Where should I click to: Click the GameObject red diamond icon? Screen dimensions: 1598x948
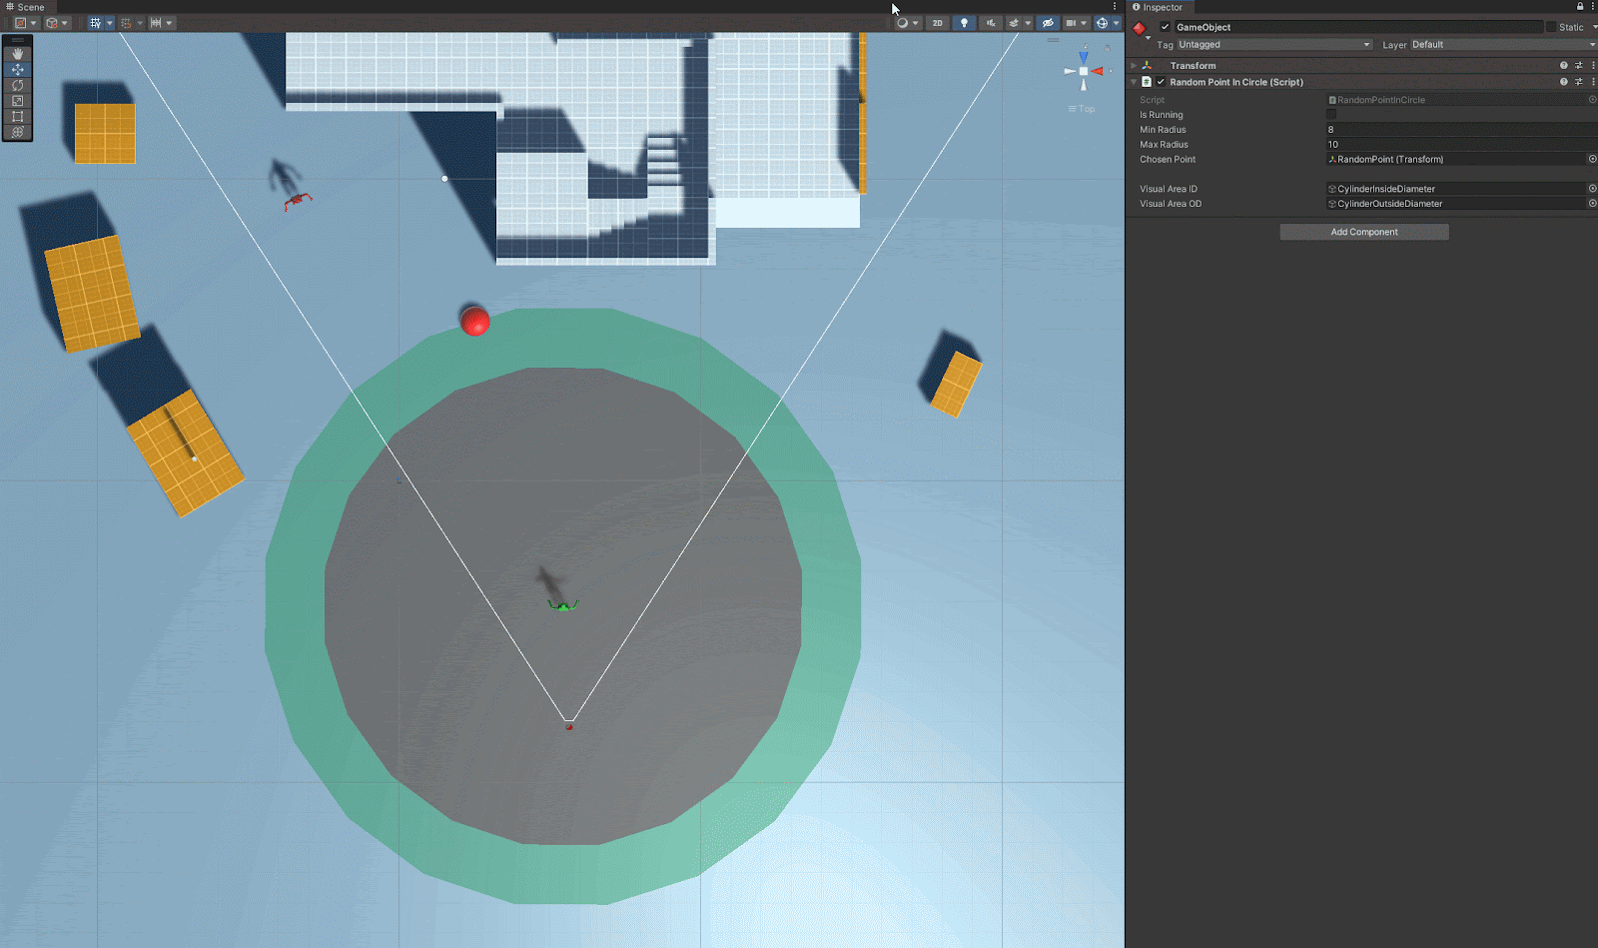pos(1139,28)
